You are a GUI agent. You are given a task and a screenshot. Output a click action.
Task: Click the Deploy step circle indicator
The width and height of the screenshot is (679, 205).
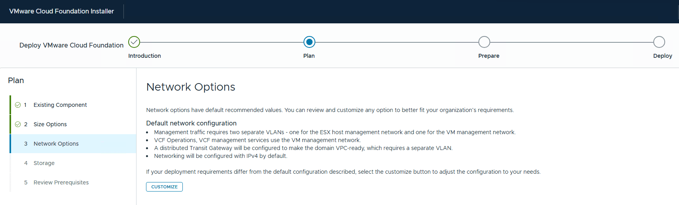pos(659,42)
